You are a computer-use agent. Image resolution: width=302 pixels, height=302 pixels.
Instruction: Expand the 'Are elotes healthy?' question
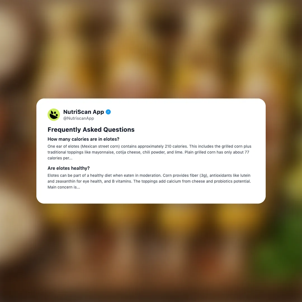click(x=69, y=168)
